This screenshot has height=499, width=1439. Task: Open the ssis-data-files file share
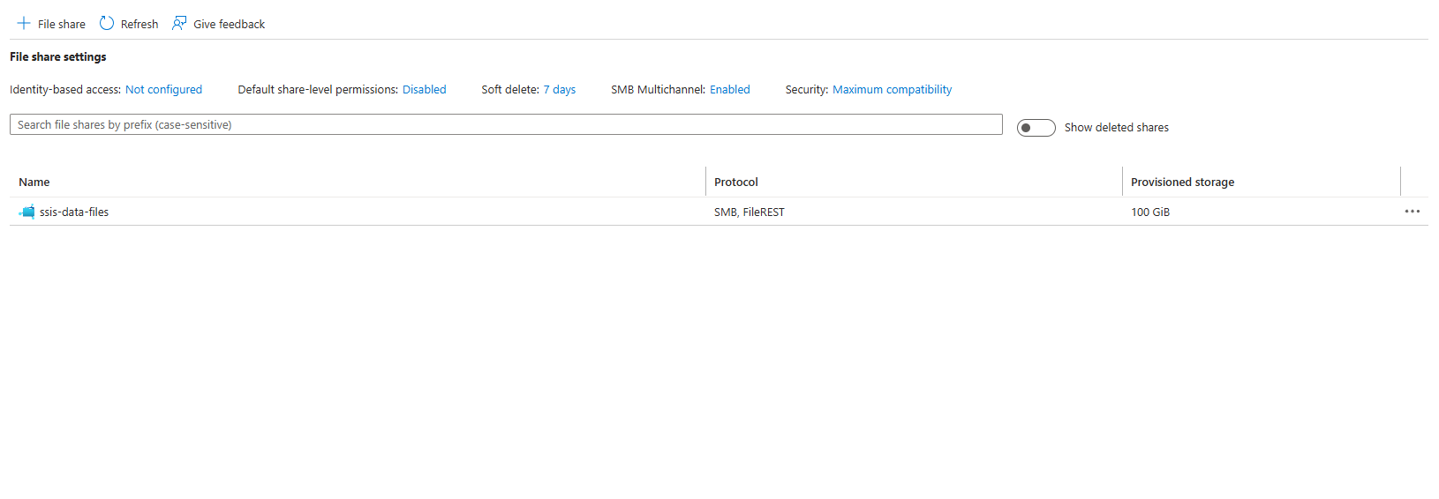(74, 212)
